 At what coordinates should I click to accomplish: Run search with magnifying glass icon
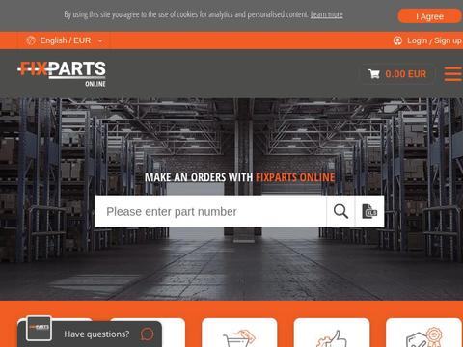(340, 211)
